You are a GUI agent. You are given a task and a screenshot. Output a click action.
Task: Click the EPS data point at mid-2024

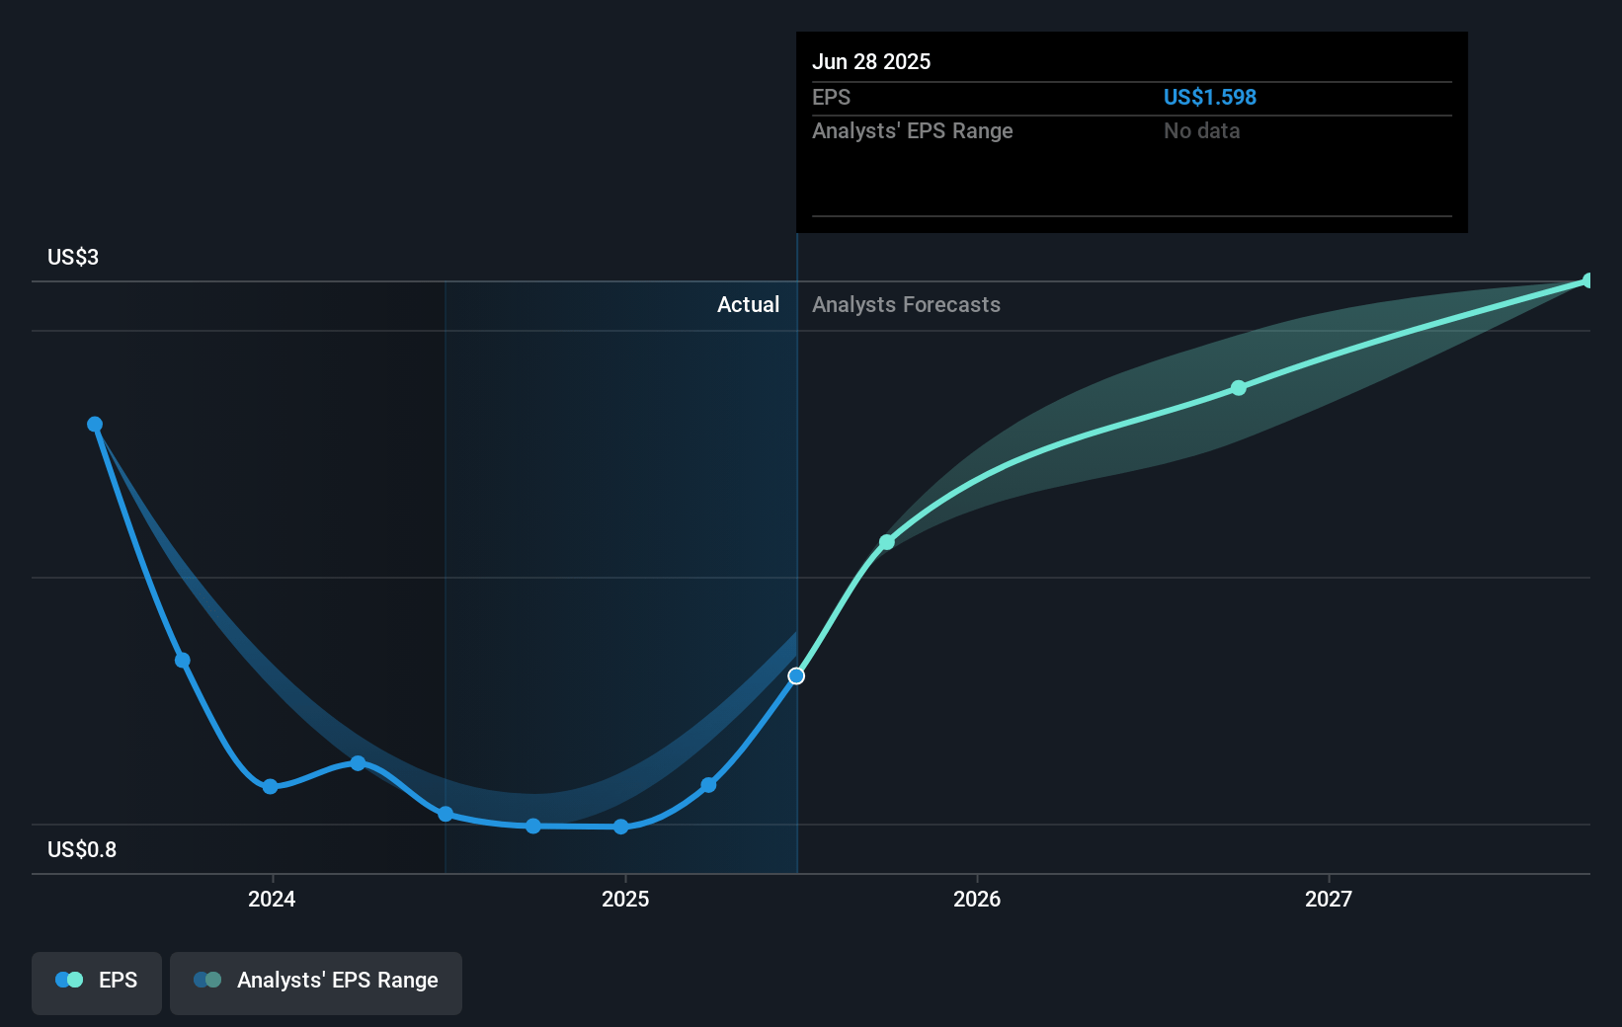[x=446, y=814]
